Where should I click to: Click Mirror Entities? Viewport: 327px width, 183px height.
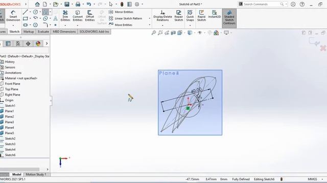click(x=121, y=12)
